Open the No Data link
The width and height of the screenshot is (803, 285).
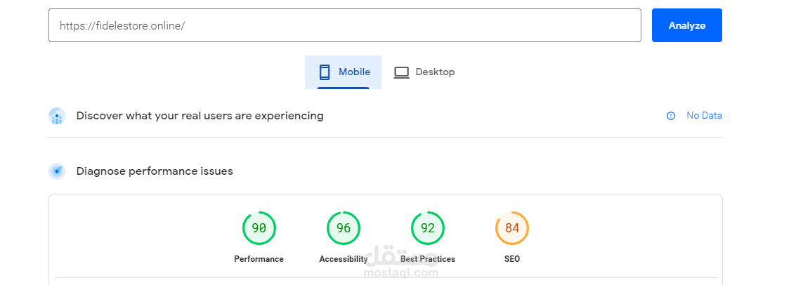pyautogui.click(x=704, y=116)
